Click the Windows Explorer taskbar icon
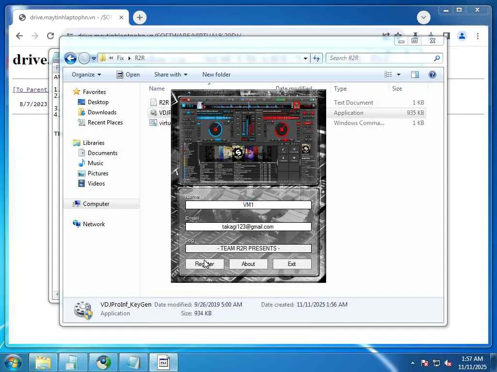This screenshot has height=372, width=497. coord(43,362)
